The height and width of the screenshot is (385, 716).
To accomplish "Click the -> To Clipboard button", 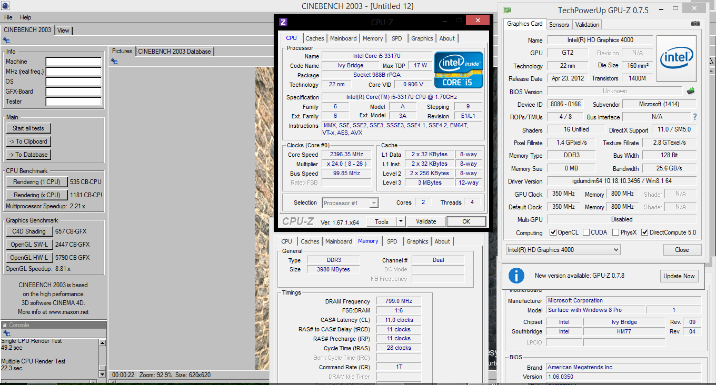I will (x=28, y=141).
